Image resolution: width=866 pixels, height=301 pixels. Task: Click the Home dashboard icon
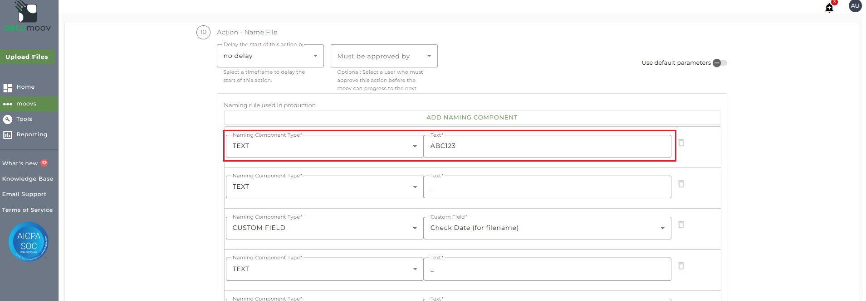(x=8, y=88)
